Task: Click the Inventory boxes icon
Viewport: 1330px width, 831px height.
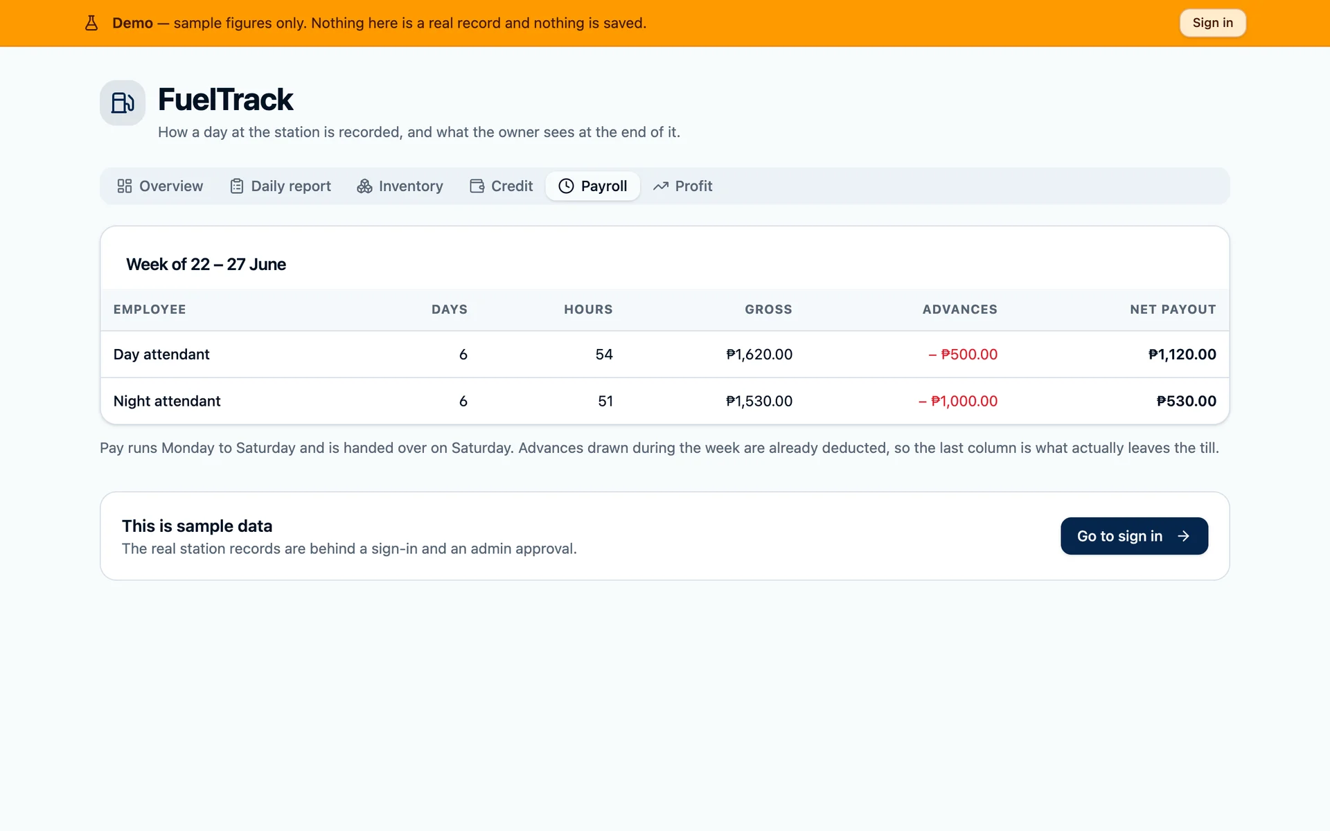Action: [364, 186]
